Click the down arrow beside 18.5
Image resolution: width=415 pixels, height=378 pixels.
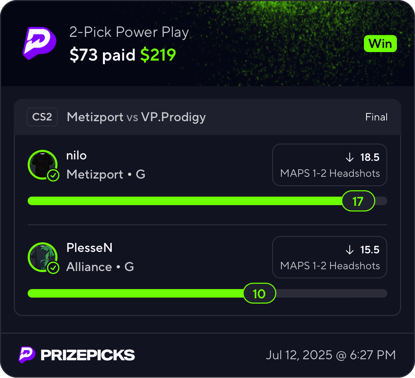350,158
